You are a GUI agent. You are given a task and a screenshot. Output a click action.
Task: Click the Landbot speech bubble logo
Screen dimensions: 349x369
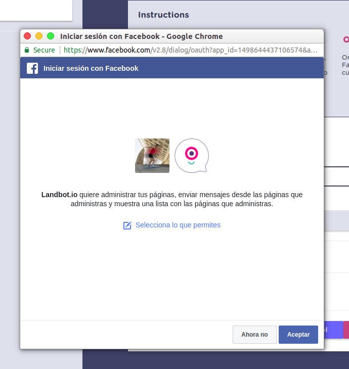coord(192,156)
